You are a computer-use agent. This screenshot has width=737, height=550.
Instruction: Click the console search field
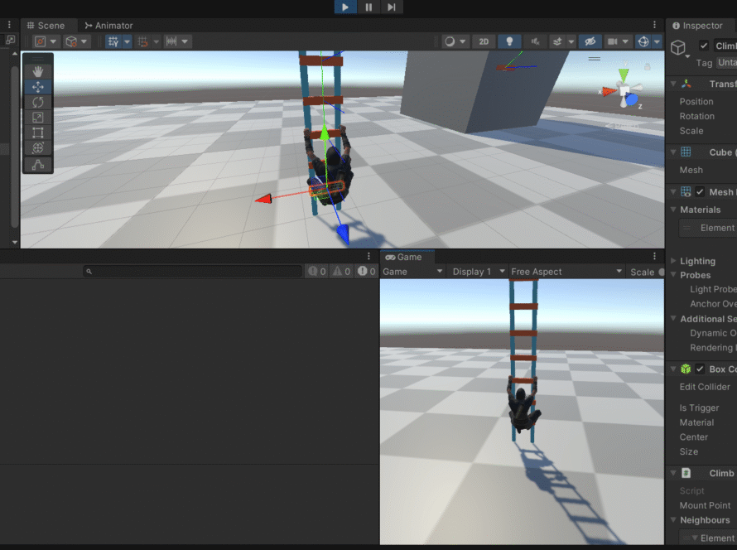point(195,271)
